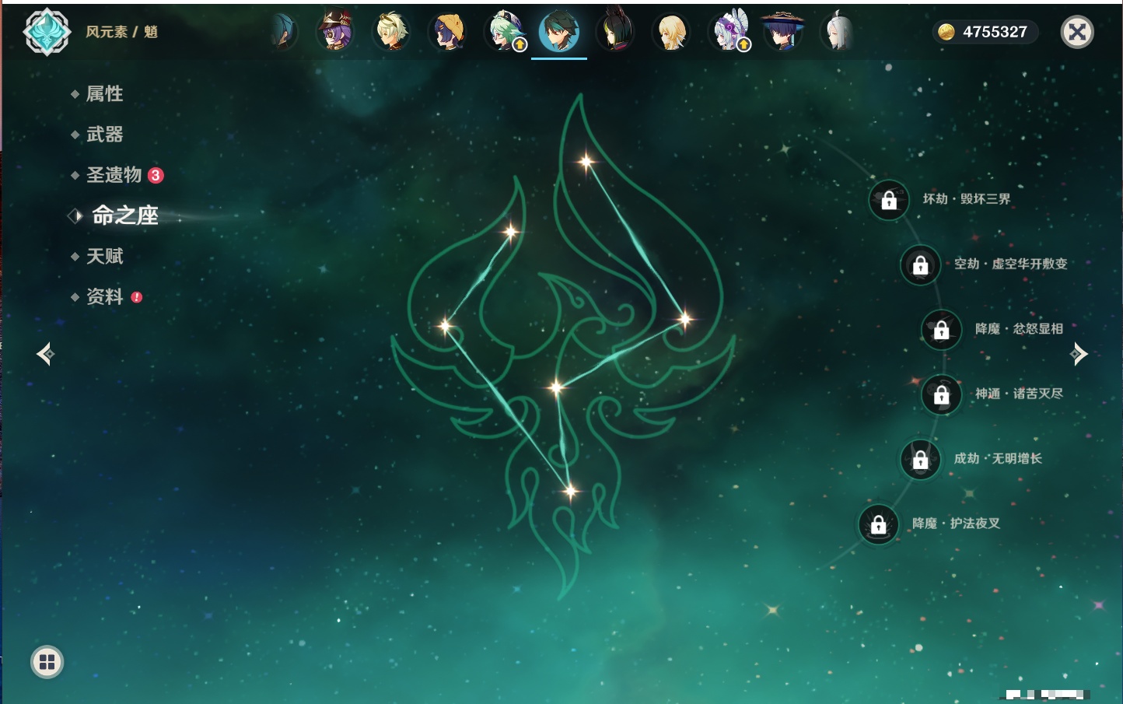
Task: Click the 空劫·虚空华开敷变 label
Action: [x=1011, y=264]
